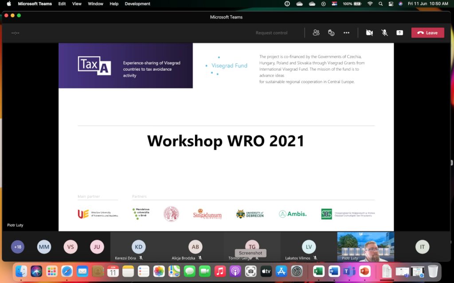Open the reactions and raise hand icon
The width and height of the screenshot is (454, 283).
click(331, 33)
